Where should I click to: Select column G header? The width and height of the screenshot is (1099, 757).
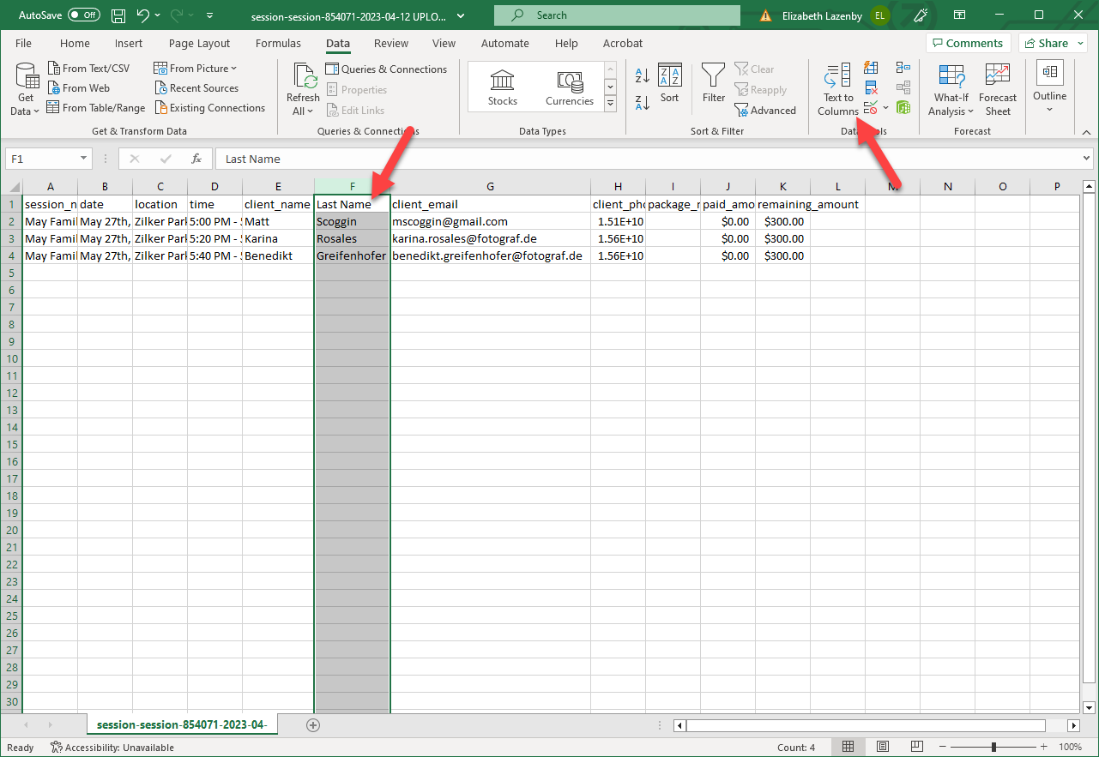tap(490, 186)
